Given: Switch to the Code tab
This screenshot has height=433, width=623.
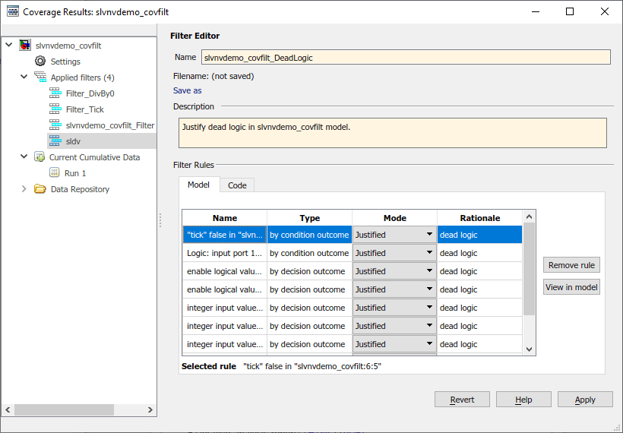Looking at the screenshot, I should 237,185.
